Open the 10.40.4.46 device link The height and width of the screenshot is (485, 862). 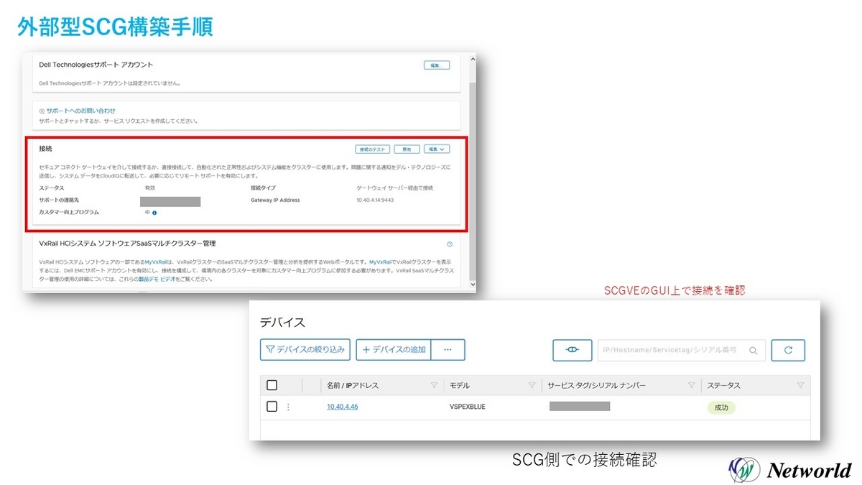pos(342,407)
